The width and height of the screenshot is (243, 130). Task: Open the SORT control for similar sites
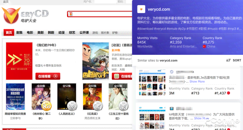click(234, 60)
